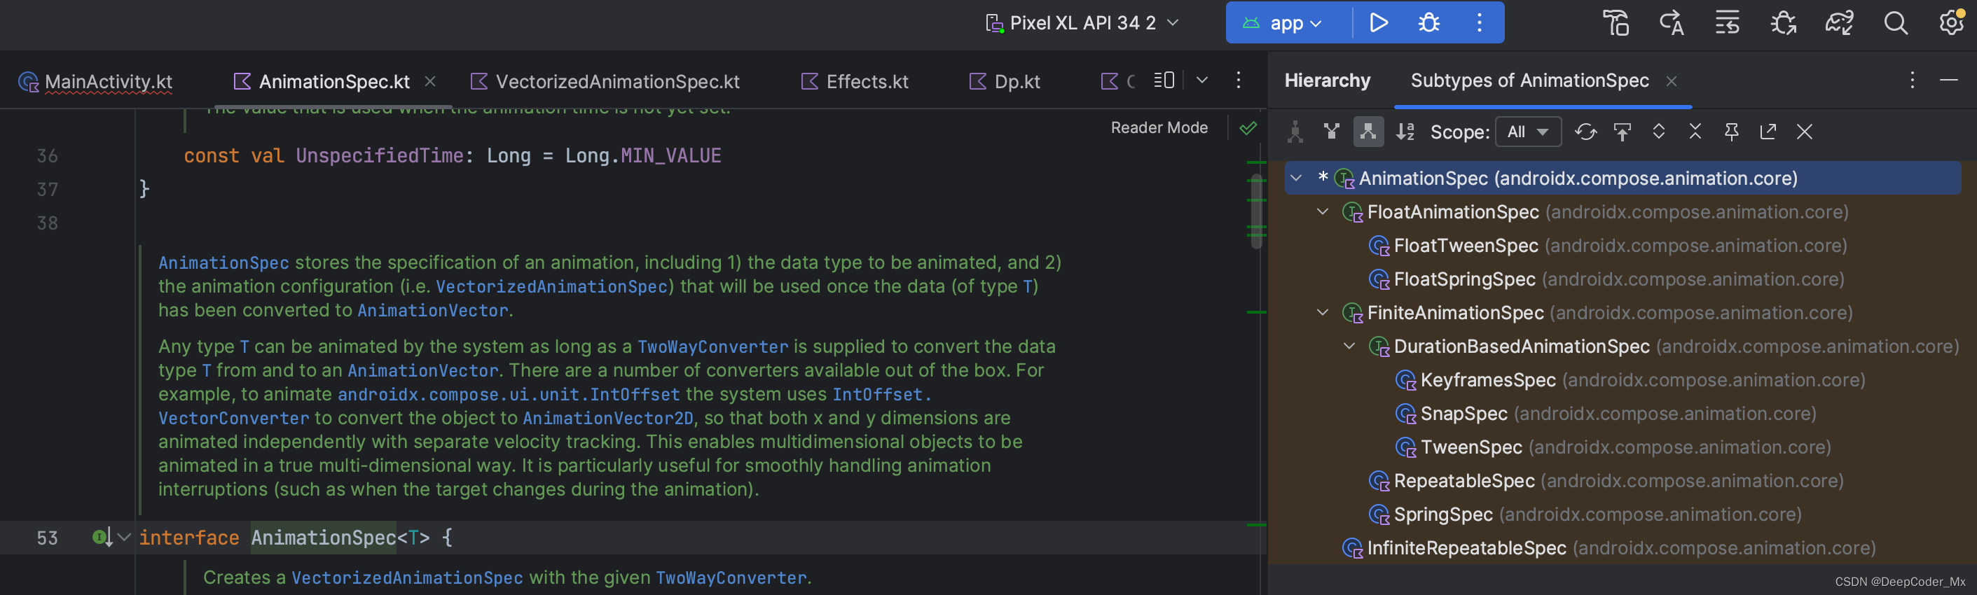This screenshot has width=1977, height=595.
Task: Toggle subtypes hierarchy view button
Action: coord(1368,132)
